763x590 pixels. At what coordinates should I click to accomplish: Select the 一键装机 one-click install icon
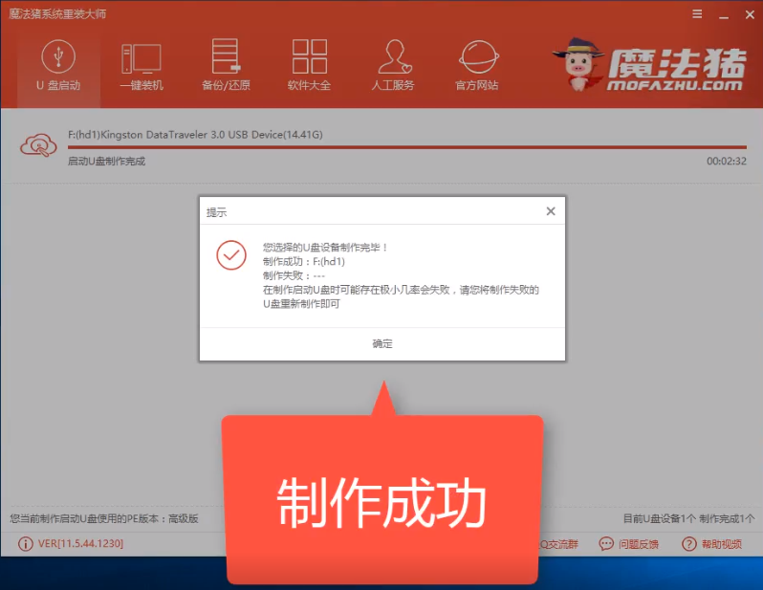pyautogui.click(x=142, y=65)
